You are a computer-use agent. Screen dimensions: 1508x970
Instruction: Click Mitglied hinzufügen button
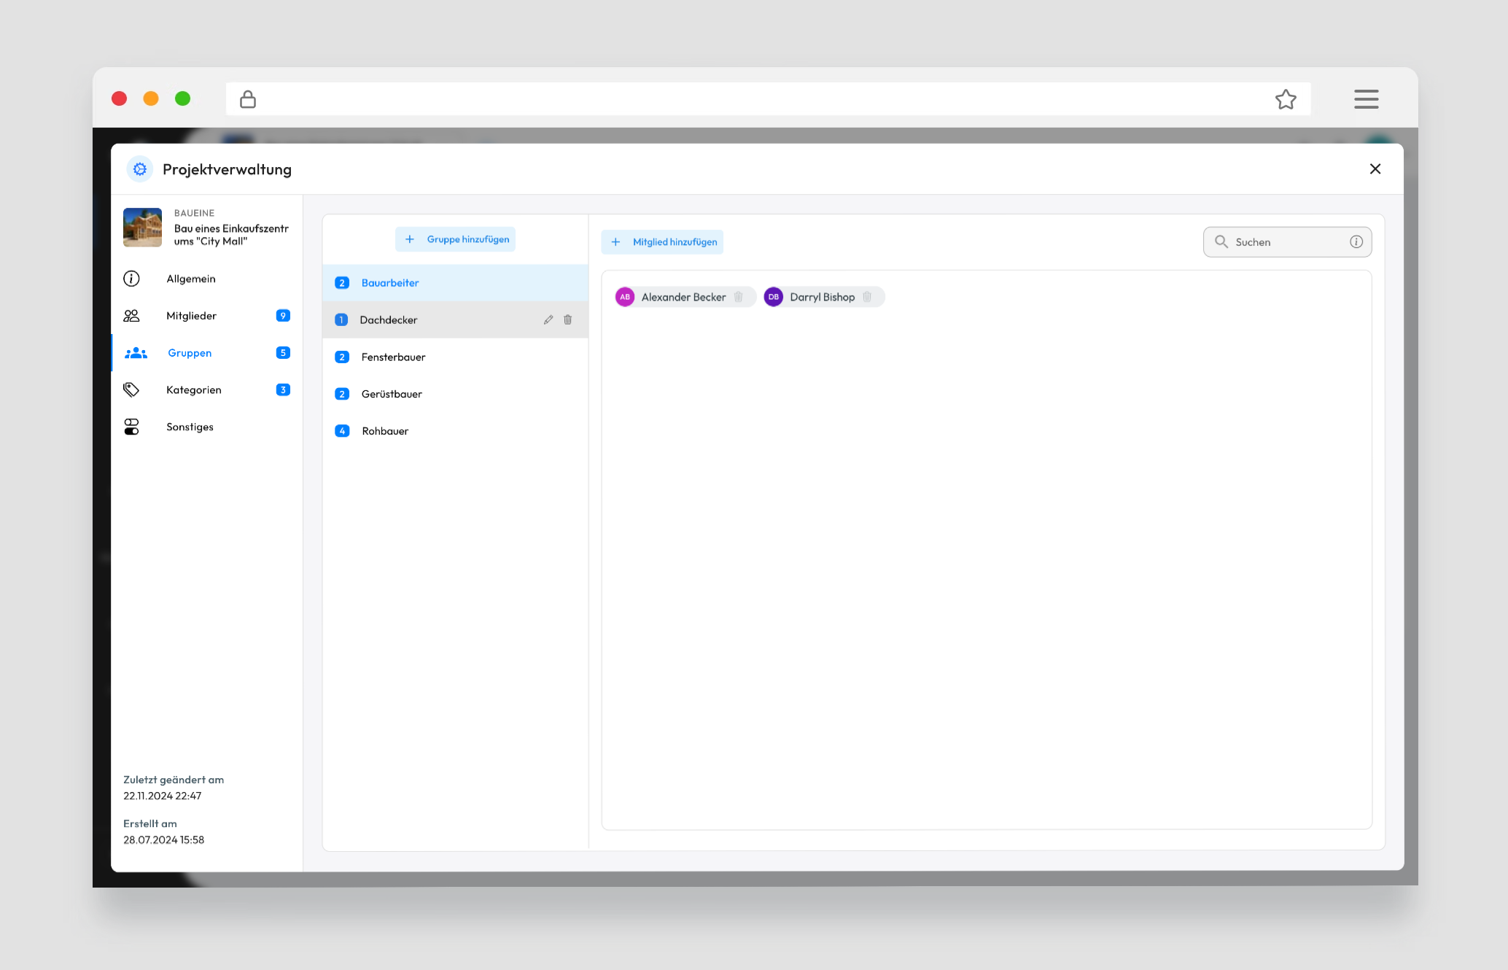click(x=662, y=242)
